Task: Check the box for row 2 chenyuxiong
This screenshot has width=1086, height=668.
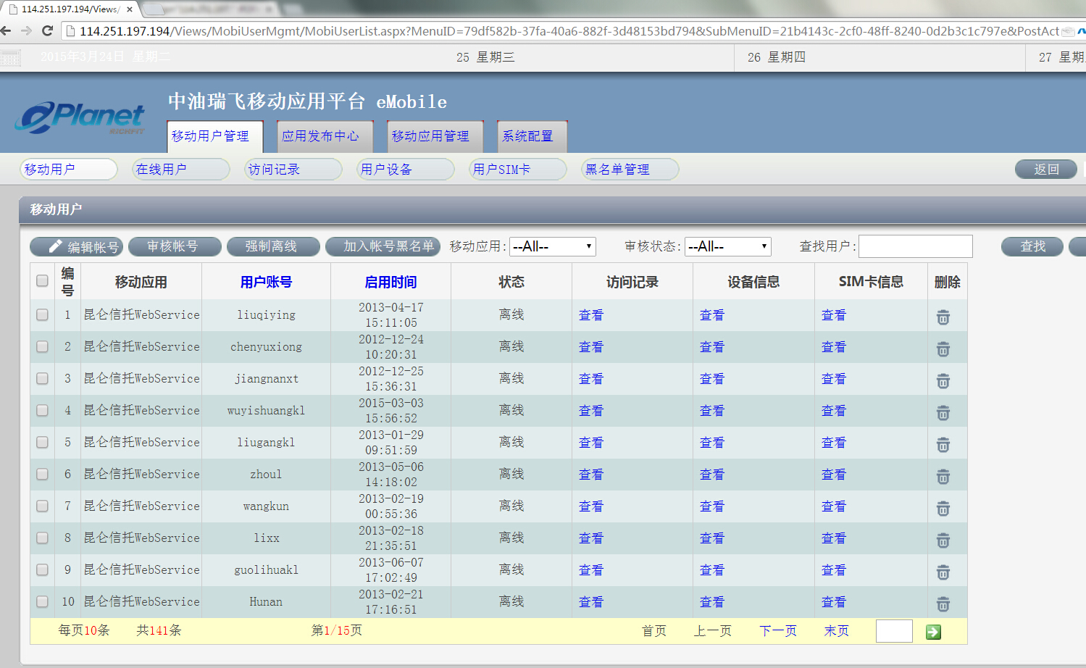Action: [x=42, y=346]
